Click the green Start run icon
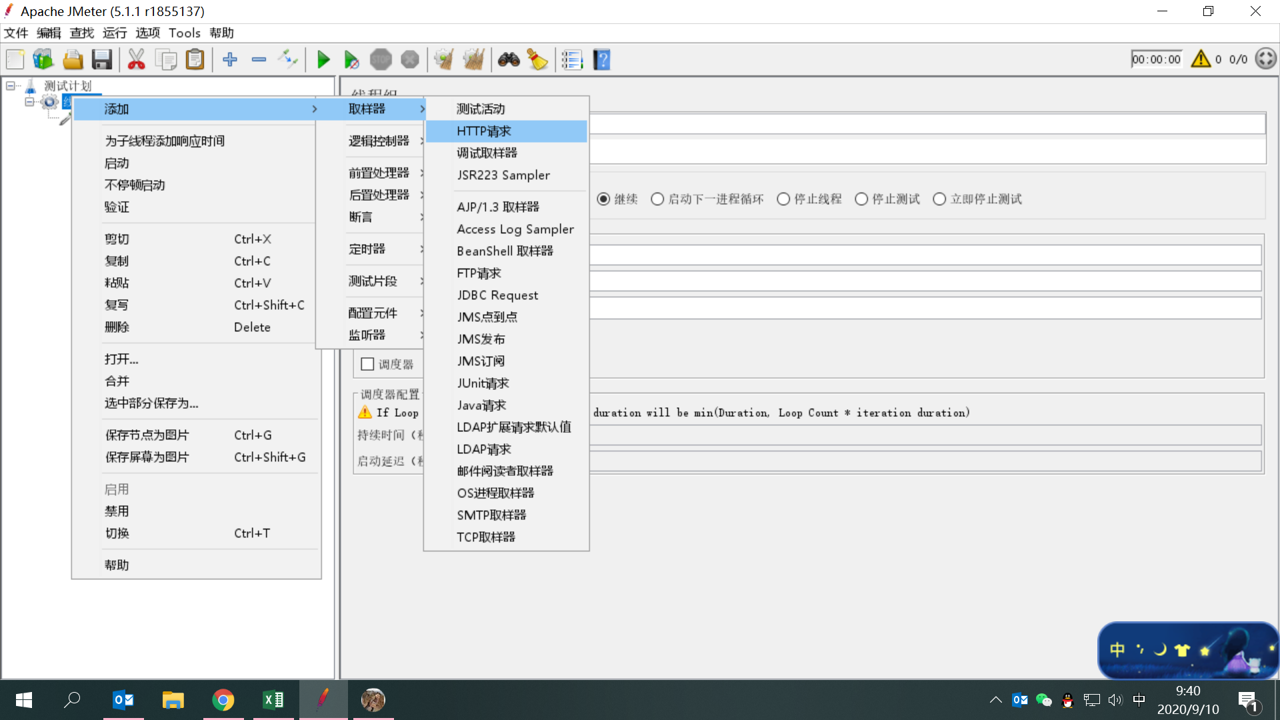This screenshot has height=720, width=1280. click(323, 60)
